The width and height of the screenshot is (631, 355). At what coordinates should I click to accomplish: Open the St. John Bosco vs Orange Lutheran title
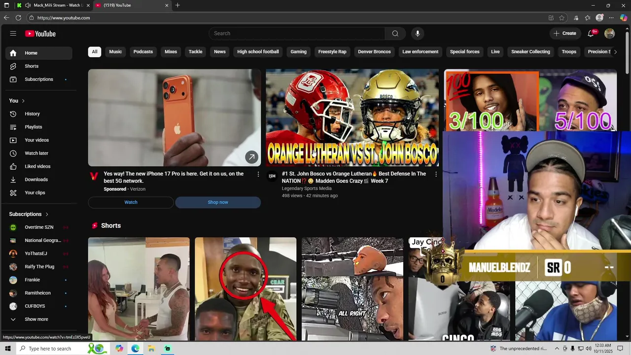(353, 177)
